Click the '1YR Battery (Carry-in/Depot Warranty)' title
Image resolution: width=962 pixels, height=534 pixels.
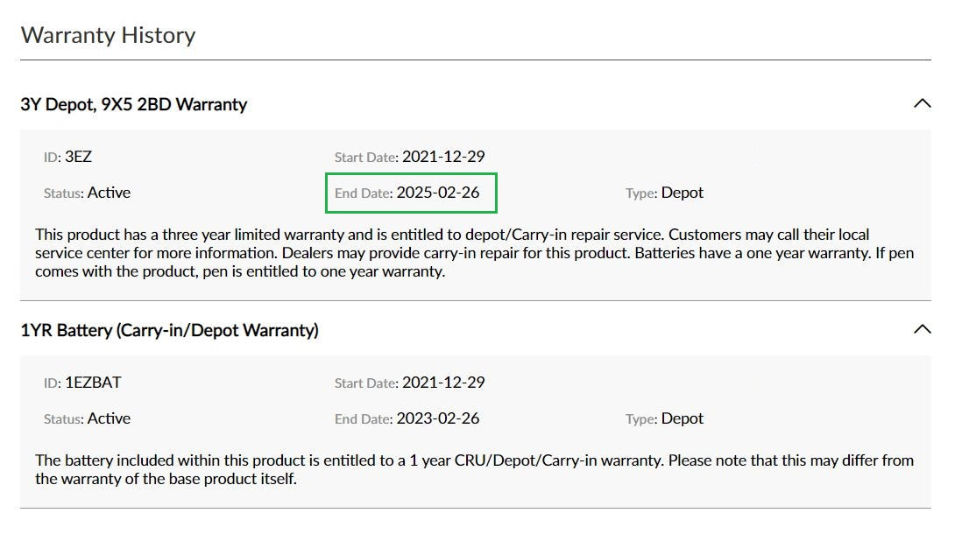point(169,330)
